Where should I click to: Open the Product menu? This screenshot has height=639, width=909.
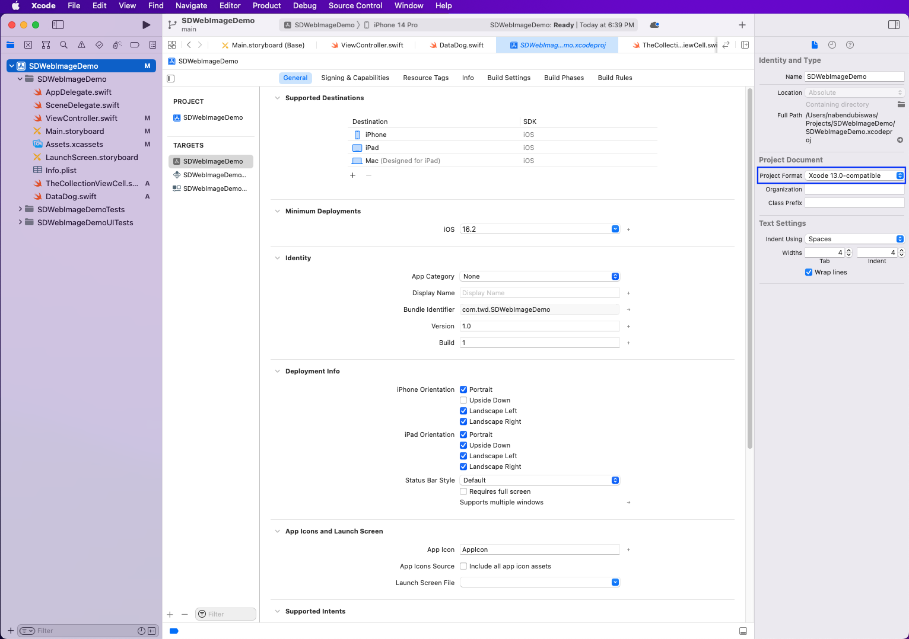pyautogui.click(x=266, y=5)
